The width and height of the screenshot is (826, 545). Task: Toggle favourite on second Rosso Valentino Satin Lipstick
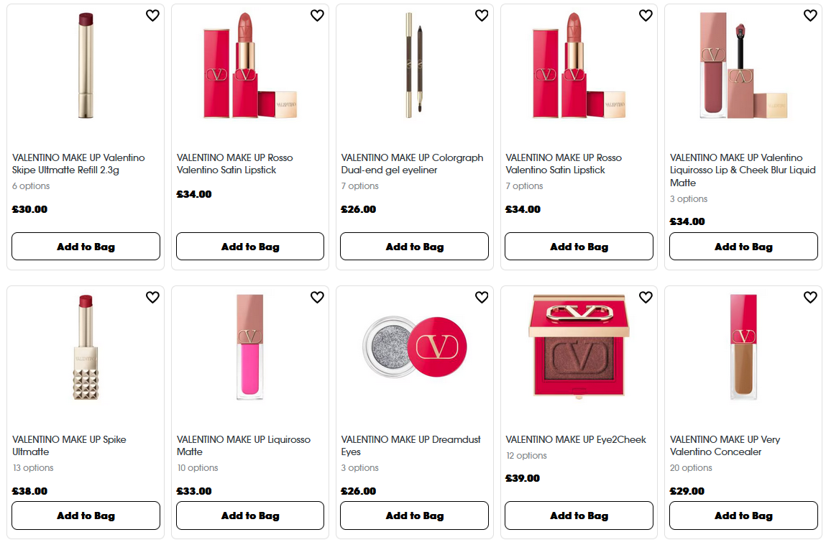646,15
